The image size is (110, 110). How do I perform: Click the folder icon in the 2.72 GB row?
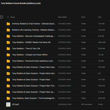click(8, 92)
